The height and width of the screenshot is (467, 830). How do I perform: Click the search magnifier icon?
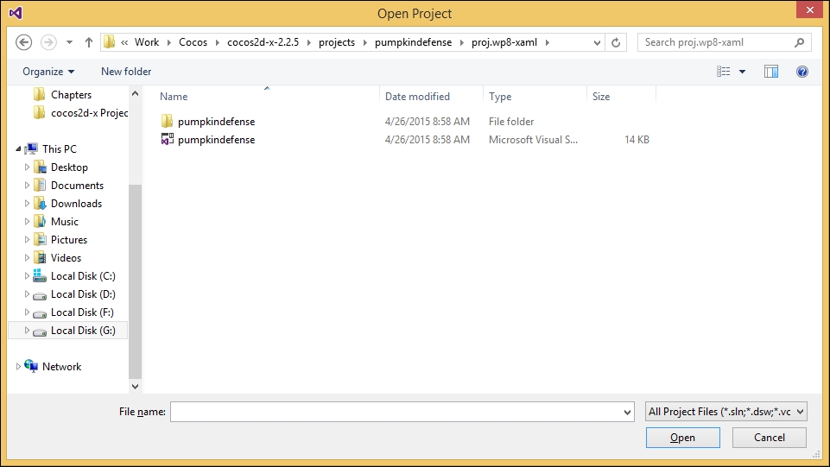coord(799,42)
